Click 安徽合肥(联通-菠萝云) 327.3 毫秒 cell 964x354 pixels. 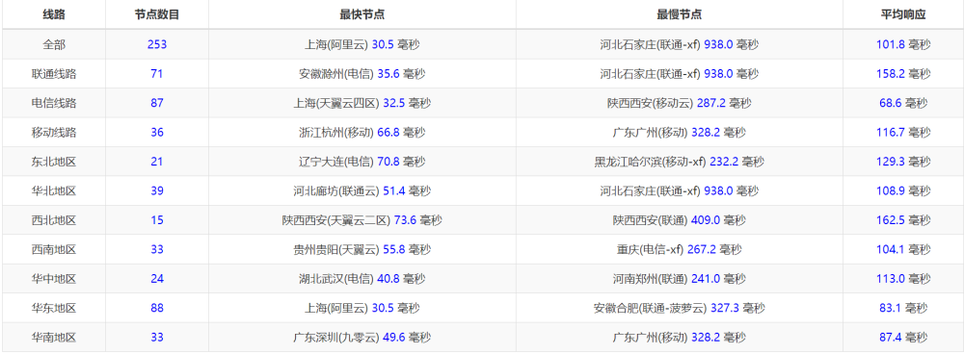coord(680,308)
